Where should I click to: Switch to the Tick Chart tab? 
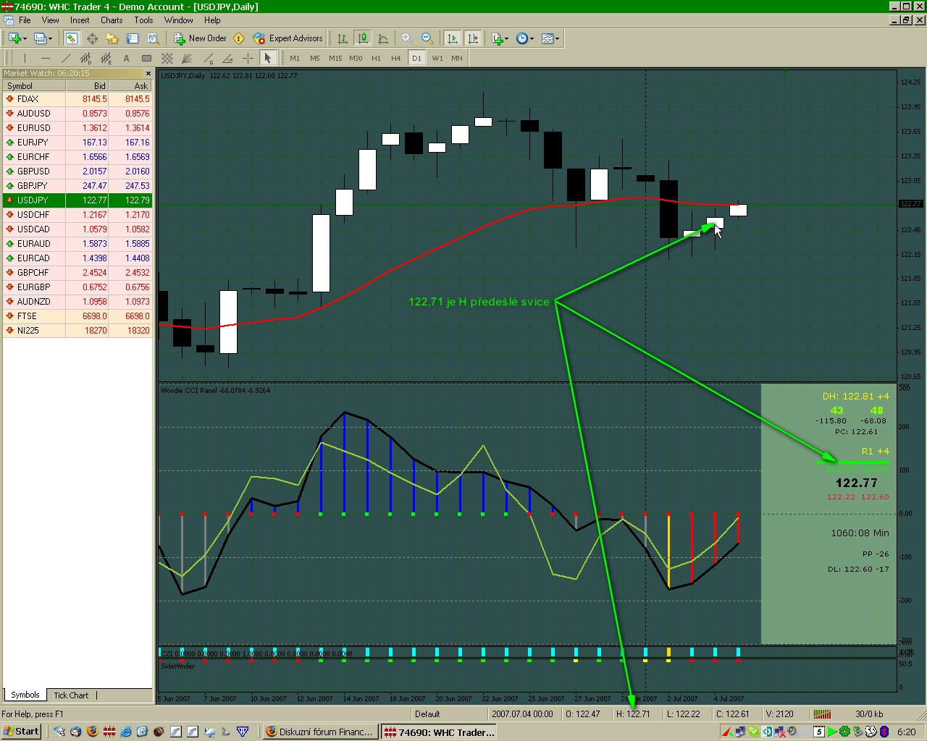click(x=71, y=695)
